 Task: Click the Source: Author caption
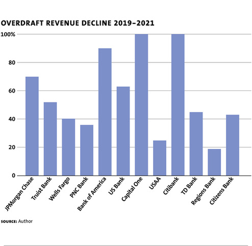[x=16, y=221]
